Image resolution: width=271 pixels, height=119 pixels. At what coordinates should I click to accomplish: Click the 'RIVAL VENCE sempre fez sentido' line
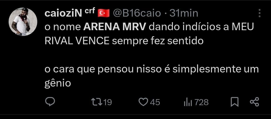(x=124, y=41)
